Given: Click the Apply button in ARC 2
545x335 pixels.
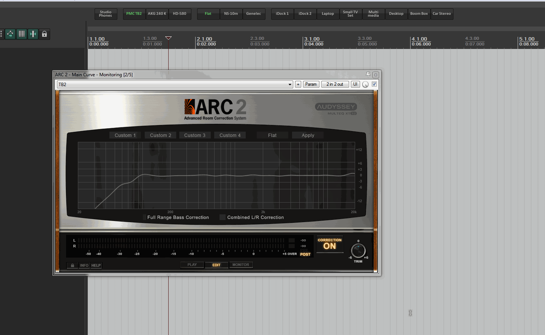Looking at the screenshot, I should [308, 135].
